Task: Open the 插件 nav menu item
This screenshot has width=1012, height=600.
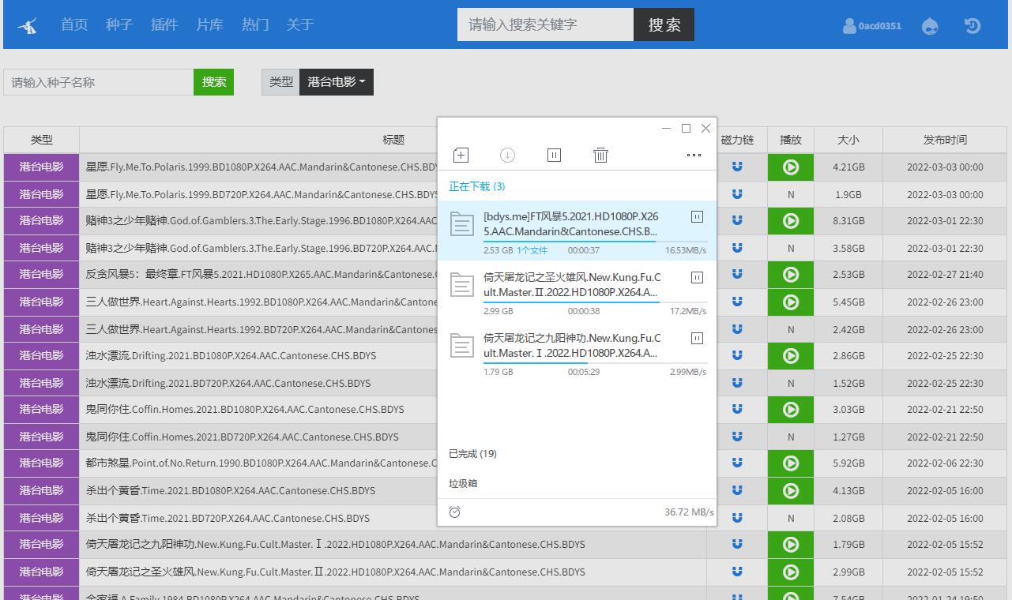Action: click(164, 24)
